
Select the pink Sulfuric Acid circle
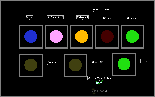pyautogui.click(x=56, y=36)
